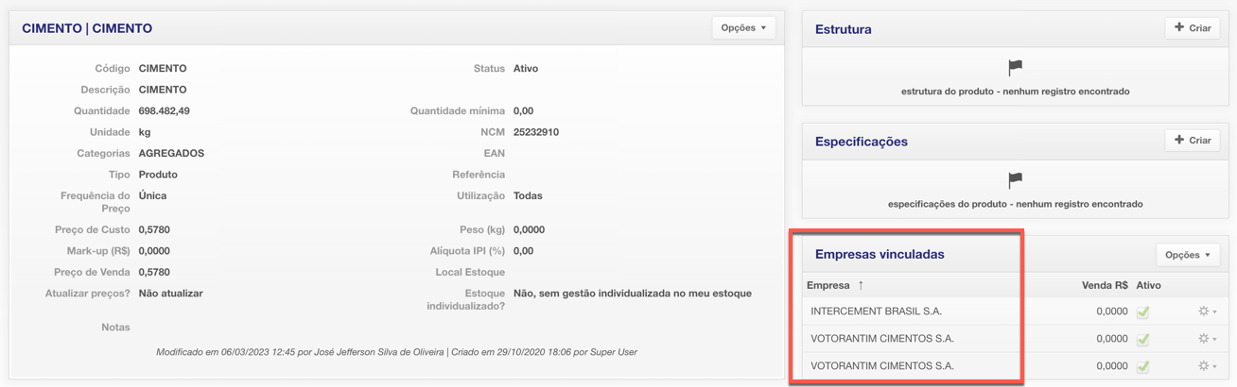Click the flag icon in the Estrutura panel
Viewport: 1237px width, 387px height.
pyautogui.click(x=1015, y=68)
